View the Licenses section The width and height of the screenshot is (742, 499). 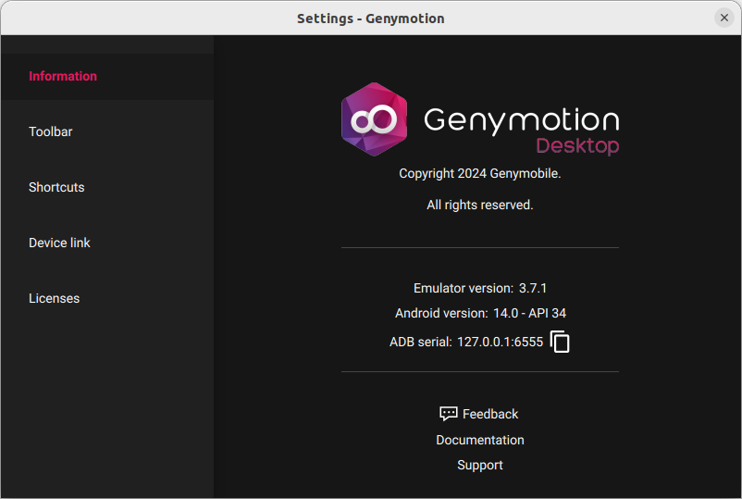coord(54,298)
